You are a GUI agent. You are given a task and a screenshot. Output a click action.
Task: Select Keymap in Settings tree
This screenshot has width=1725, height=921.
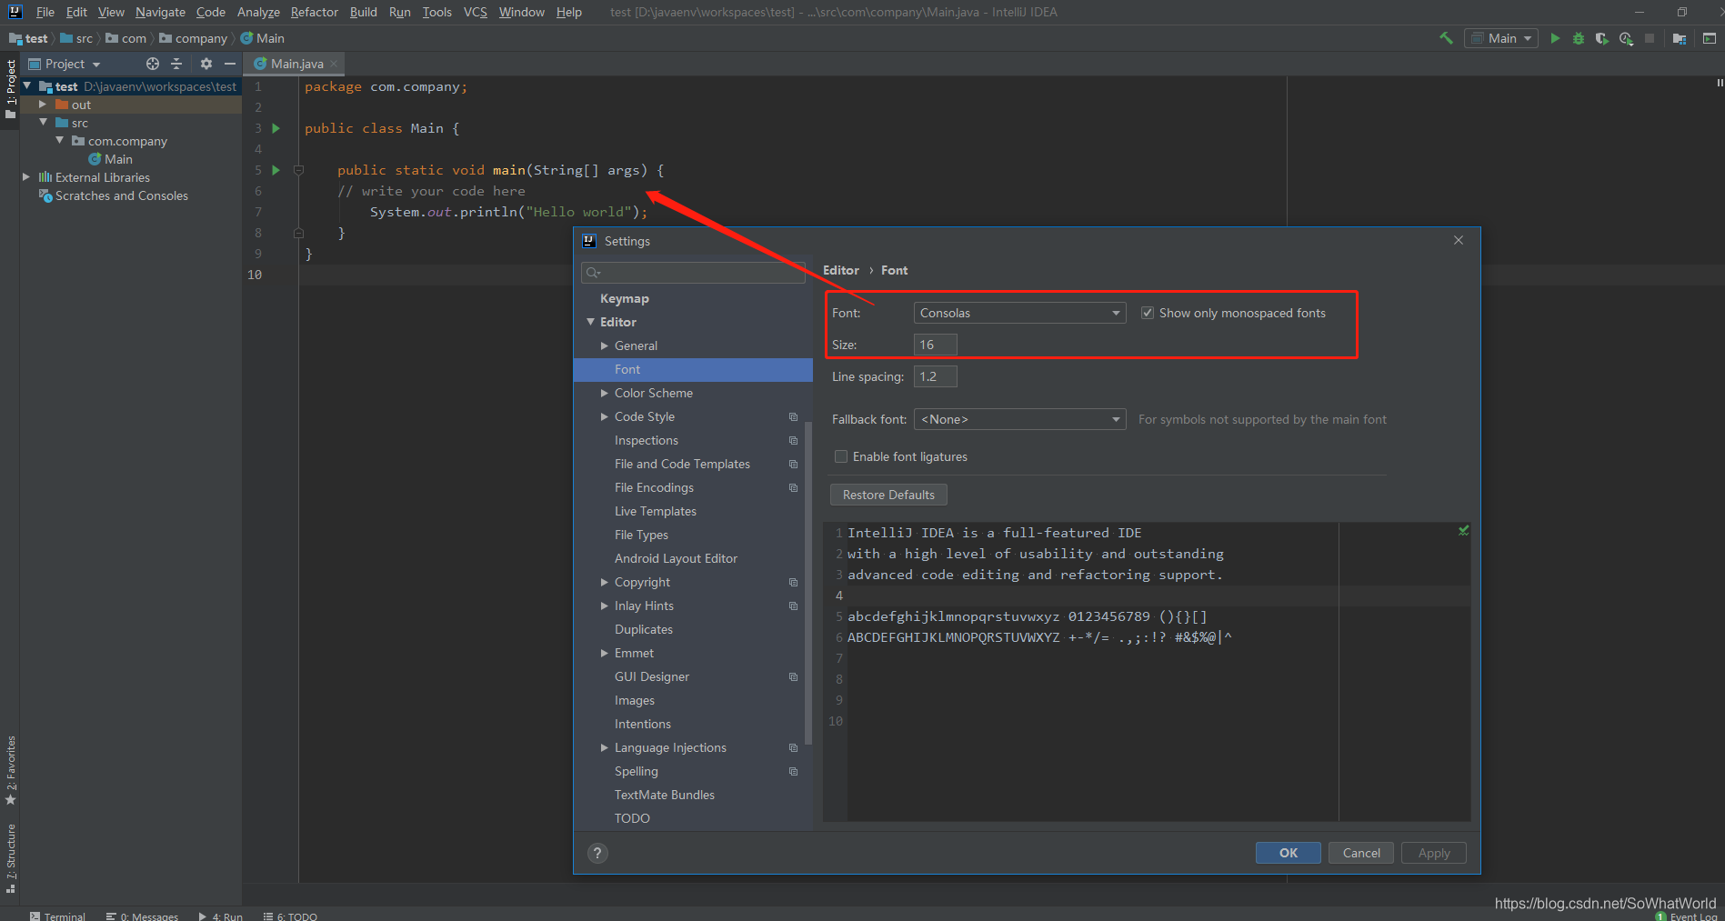[624, 298]
